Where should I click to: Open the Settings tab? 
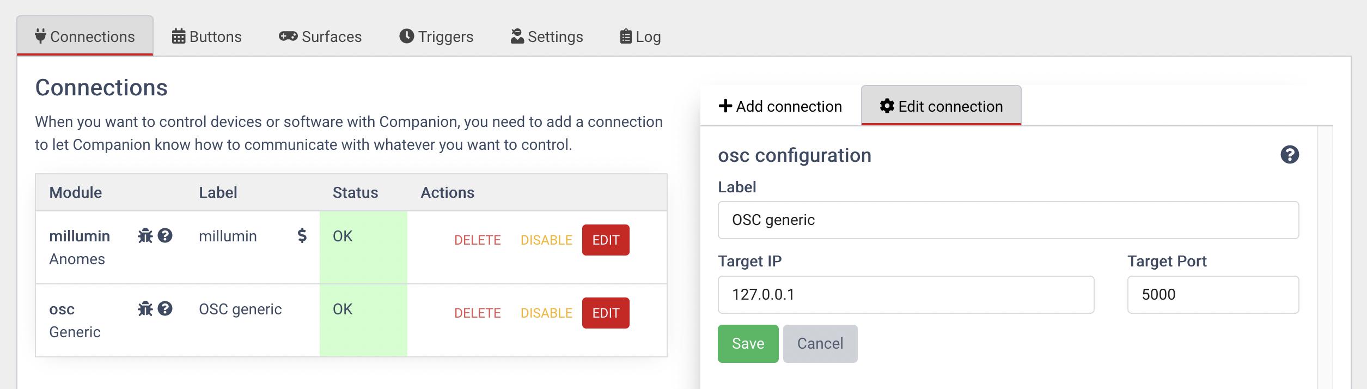(x=547, y=37)
